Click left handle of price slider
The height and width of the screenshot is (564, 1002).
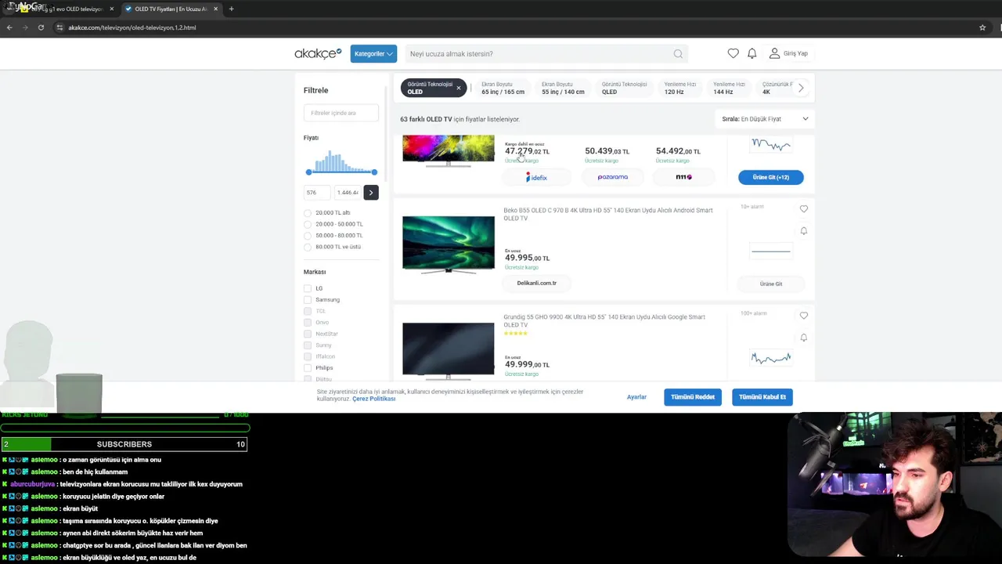pyautogui.click(x=308, y=172)
